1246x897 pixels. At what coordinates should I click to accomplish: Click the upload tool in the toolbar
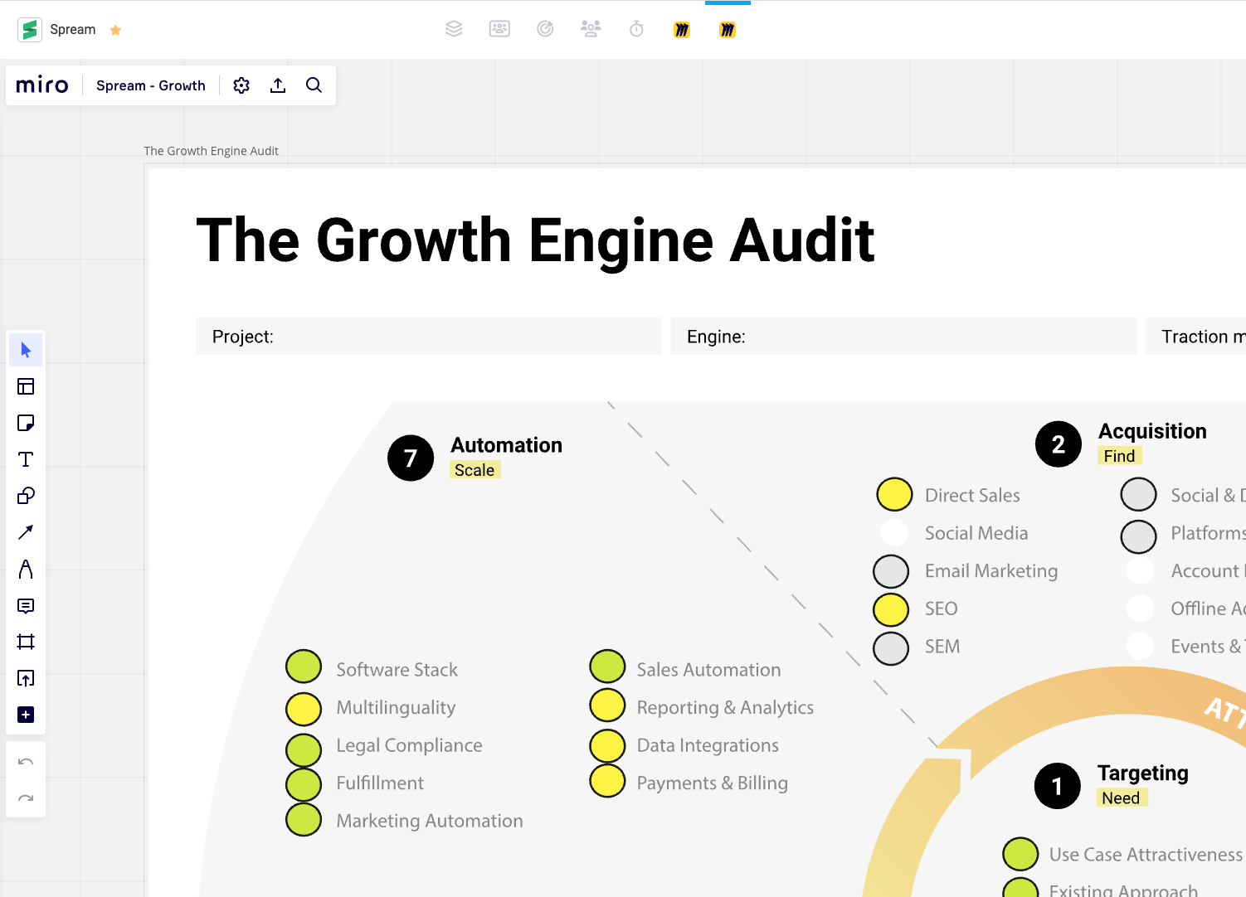[26, 678]
